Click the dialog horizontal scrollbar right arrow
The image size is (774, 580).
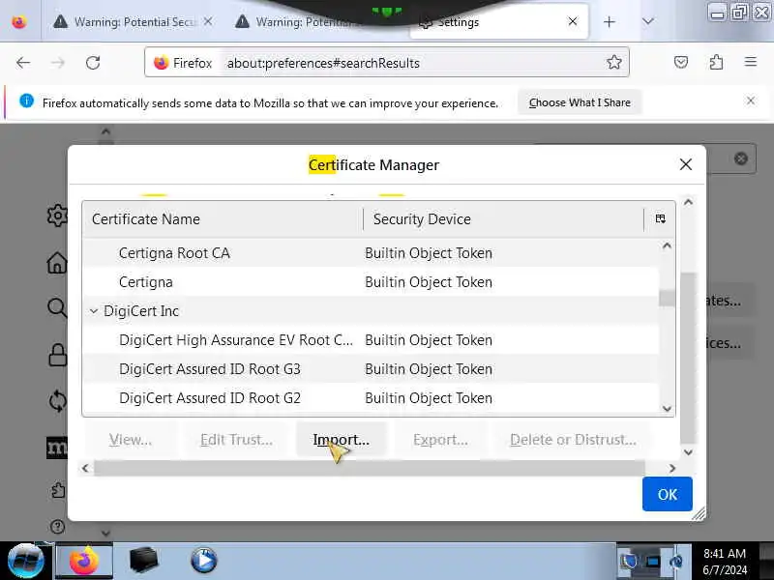click(672, 468)
